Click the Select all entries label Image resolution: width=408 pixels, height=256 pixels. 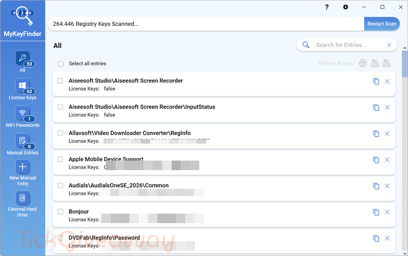[x=87, y=64]
